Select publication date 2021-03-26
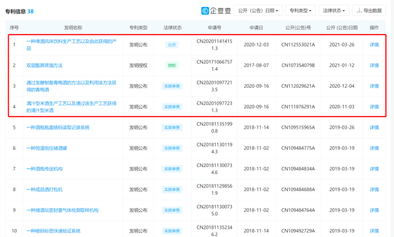This screenshot has height=237, width=394. point(342,45)
